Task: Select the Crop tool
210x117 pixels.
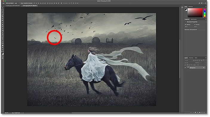Action: (3, 16)
